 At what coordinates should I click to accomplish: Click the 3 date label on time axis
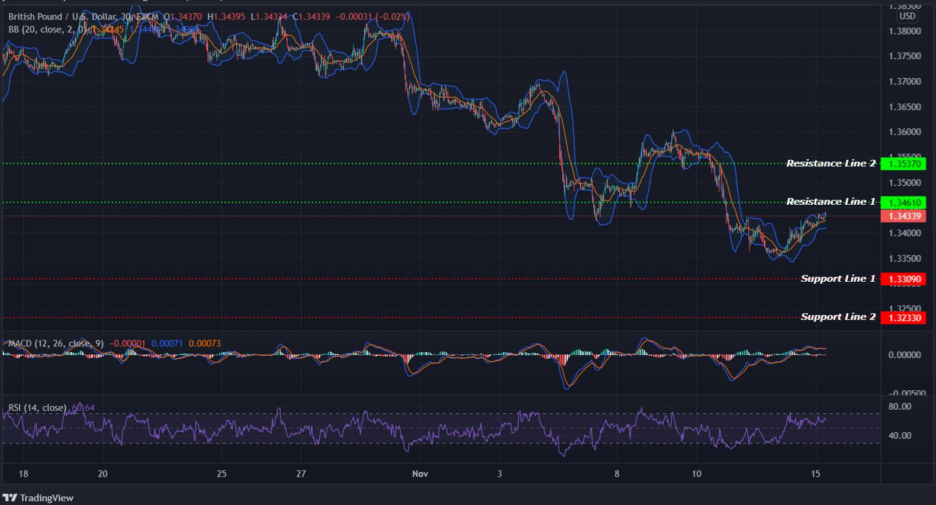pos(499,474)
